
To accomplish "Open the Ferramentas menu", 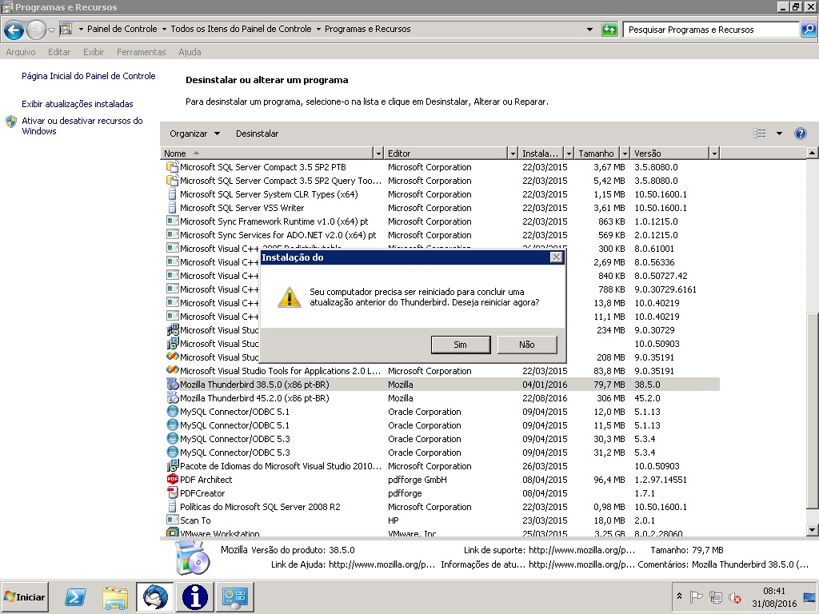I will pos(141,52).
